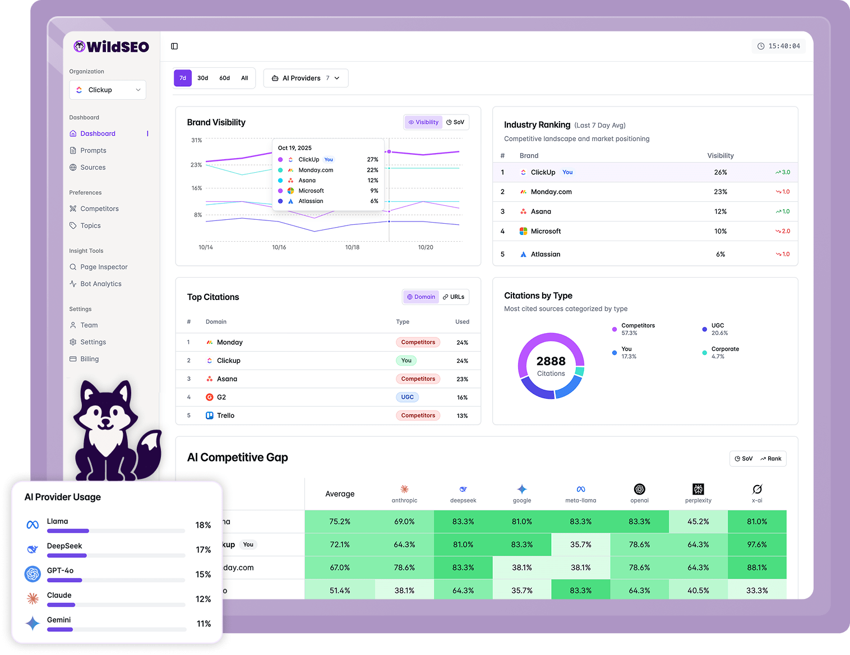The height and width of the screenshot is (655, 850).
Task: Open the Clickup organization dropdown
Action: point(108,90)
